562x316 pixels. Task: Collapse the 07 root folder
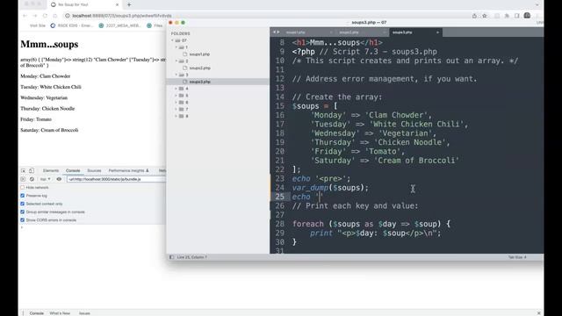tap(173, 40)
